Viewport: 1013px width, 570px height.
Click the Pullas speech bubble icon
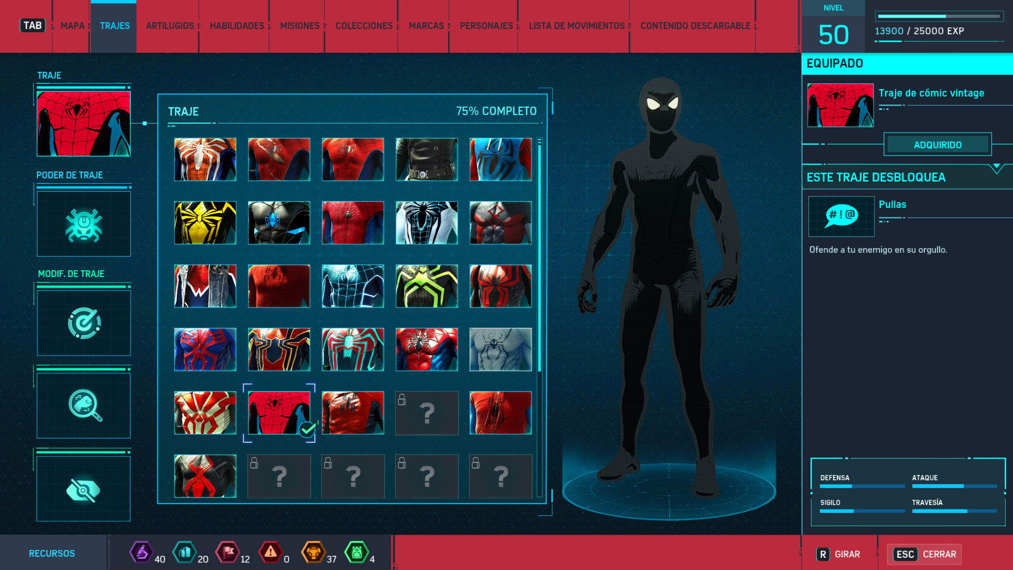pyautogui.click(x=841, y=216)
